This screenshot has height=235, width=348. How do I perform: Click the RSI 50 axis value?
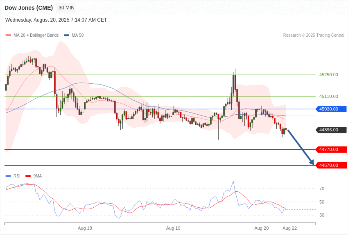pos(322,202)
